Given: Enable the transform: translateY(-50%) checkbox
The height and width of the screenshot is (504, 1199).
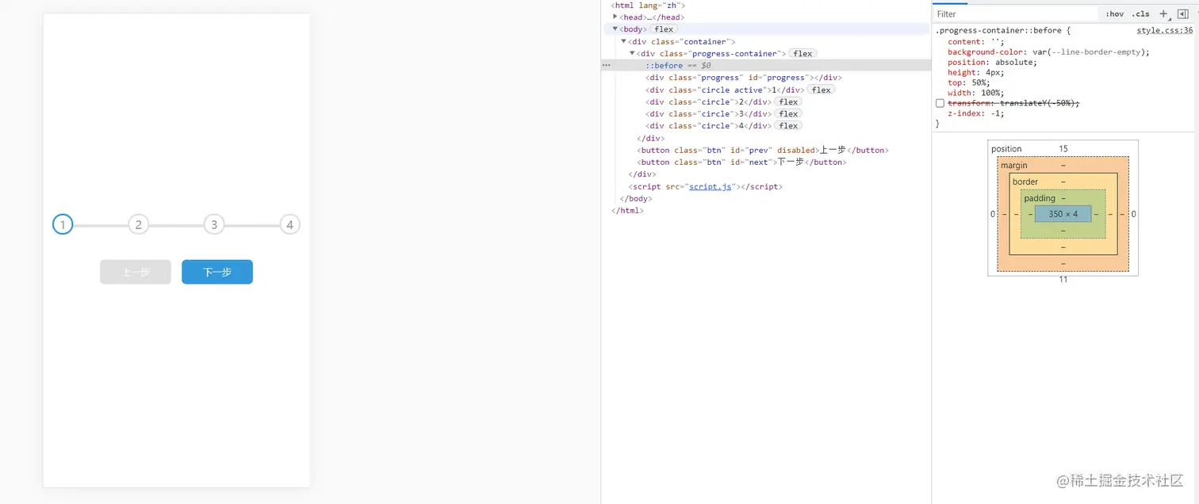Looking at the screenshot, I should 940,103.
